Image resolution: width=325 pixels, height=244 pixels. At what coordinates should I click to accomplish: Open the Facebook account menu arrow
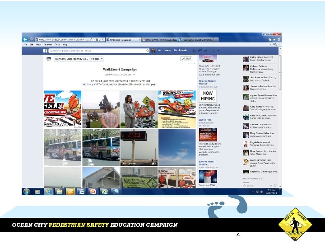click(x=218, y=51)
